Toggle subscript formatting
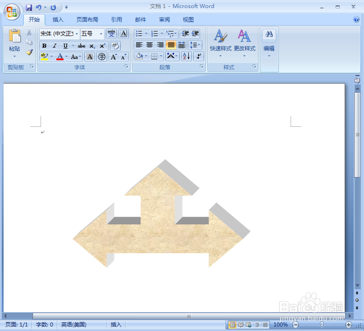Screen dimensions: 364x331 tap(92, 46)
